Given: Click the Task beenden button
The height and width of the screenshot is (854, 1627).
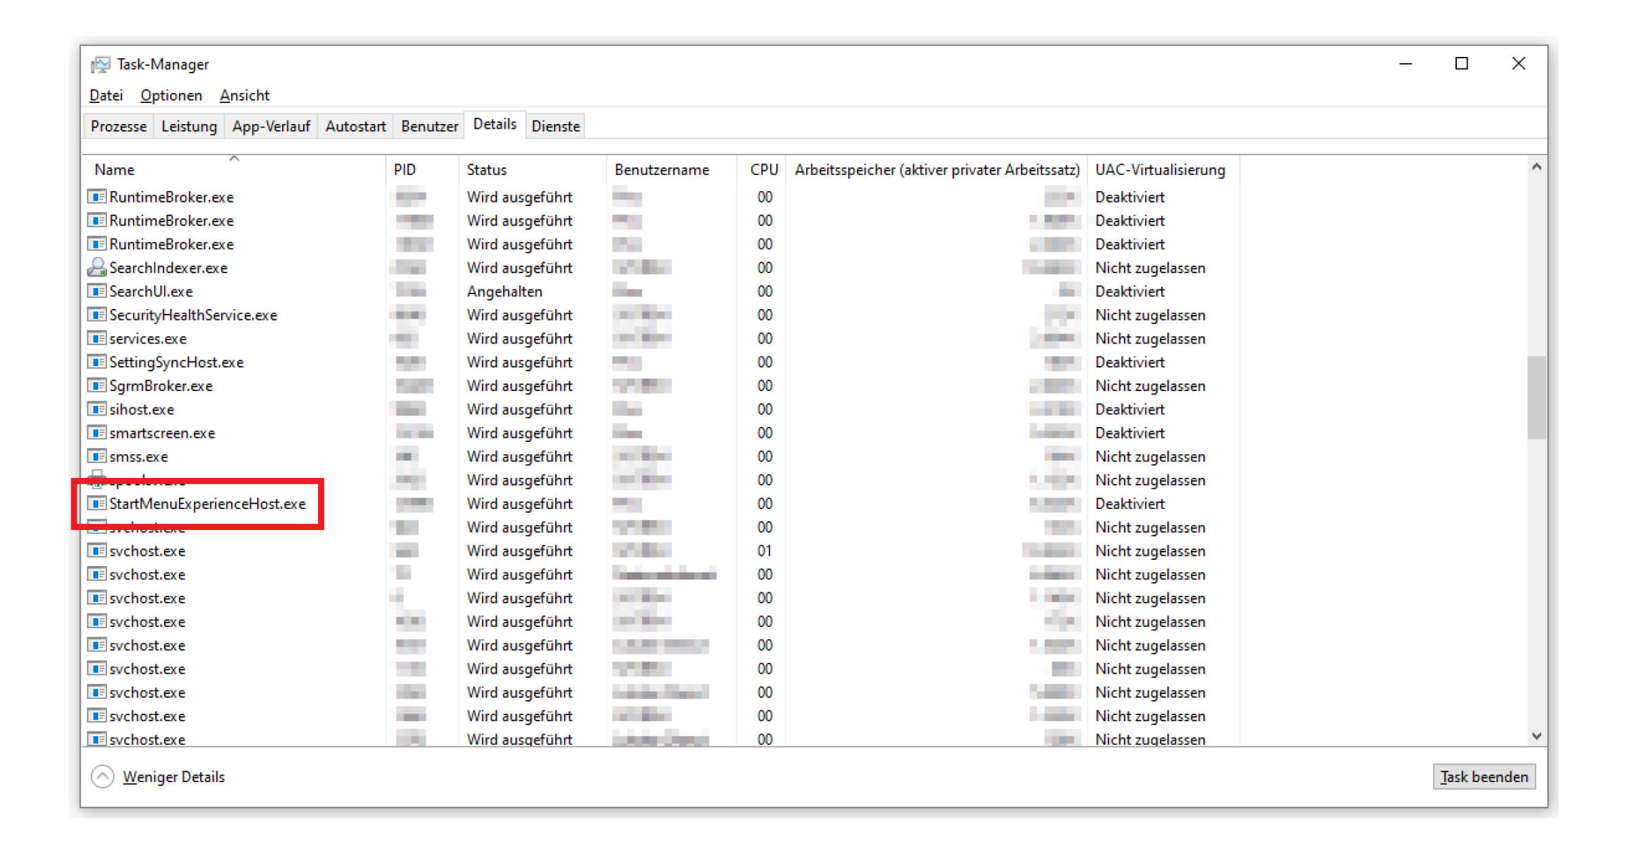Looking at the screenshot, I should tap(1484, 777).
